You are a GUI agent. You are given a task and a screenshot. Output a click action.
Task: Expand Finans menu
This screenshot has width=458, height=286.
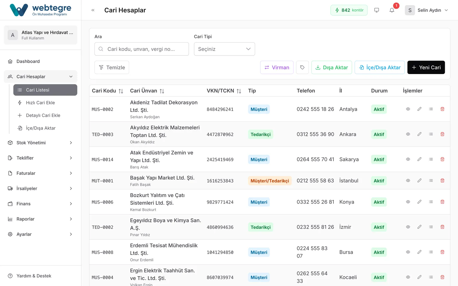[41, 204]
